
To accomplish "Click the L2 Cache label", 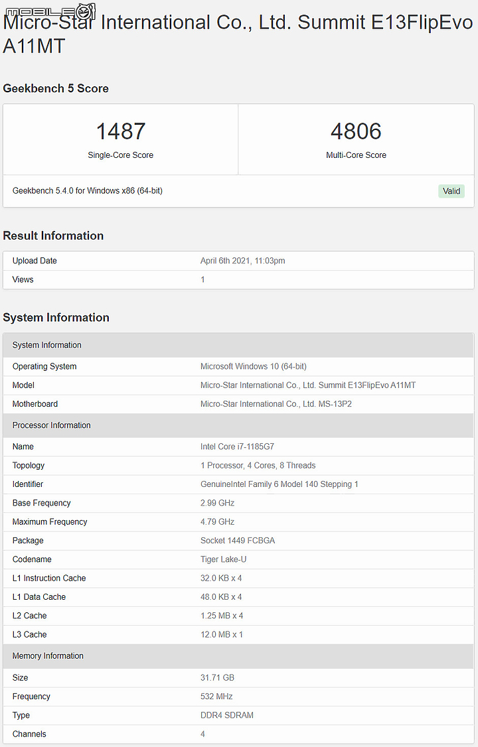I will tap(30, 616).
